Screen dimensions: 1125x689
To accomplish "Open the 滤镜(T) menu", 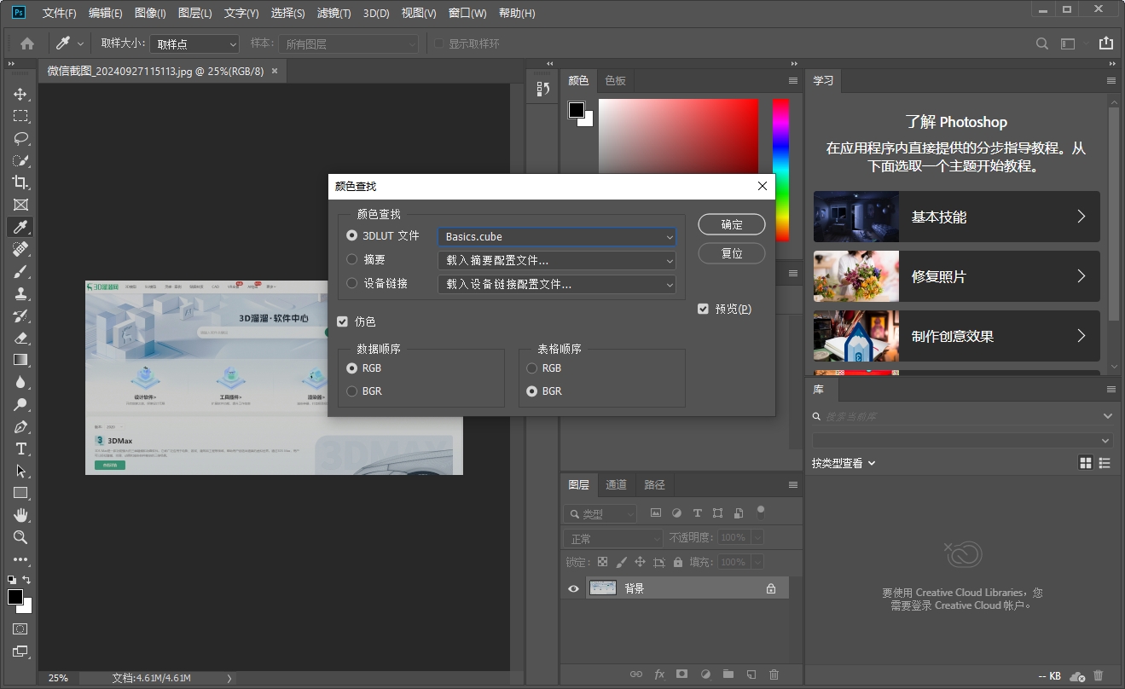I will 333,14.
